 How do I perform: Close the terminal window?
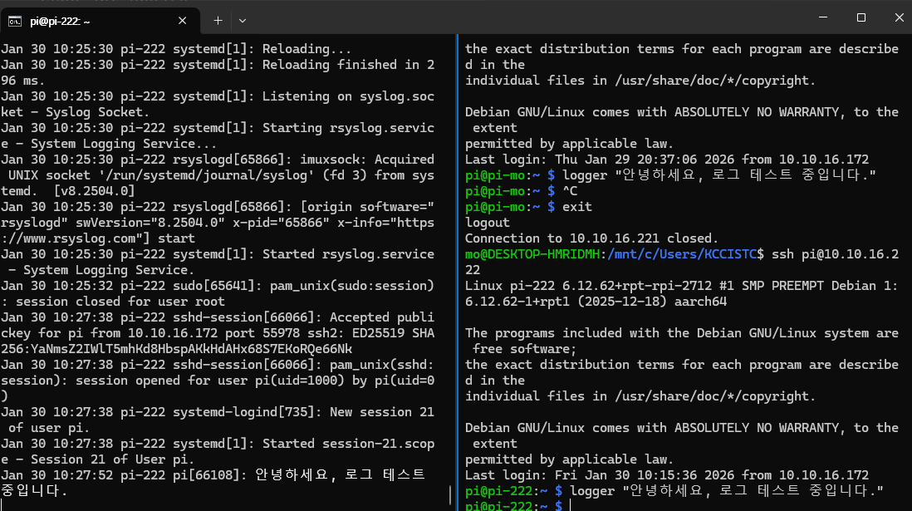click(x=899, y=17)
